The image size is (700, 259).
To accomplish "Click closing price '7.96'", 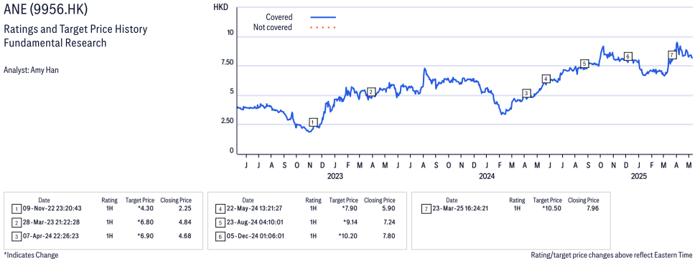I will (592, 208).
